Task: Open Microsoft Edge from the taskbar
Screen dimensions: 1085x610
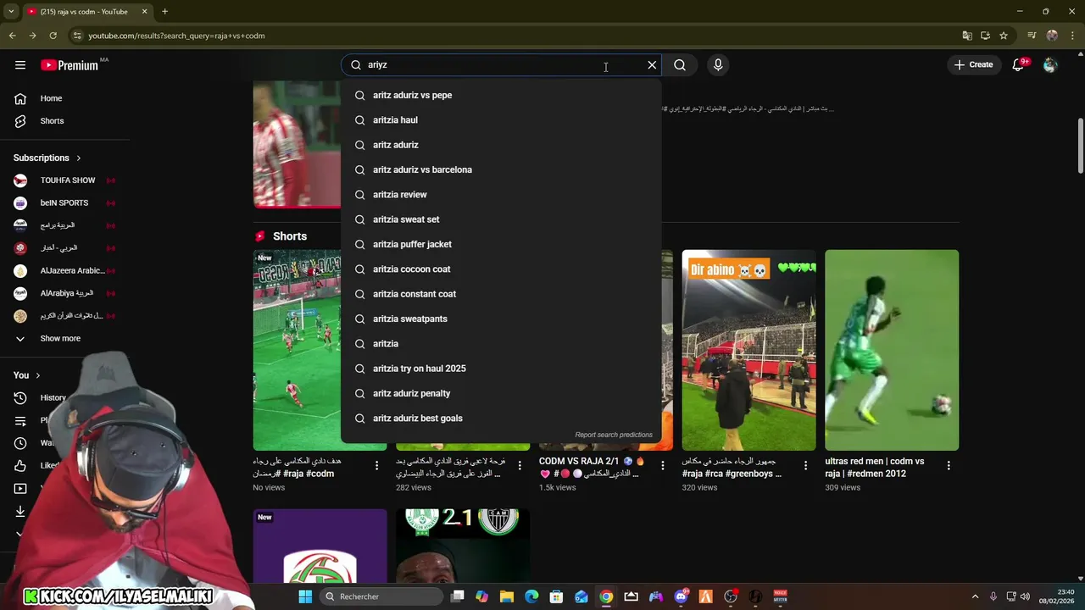Action: pyautogui.click(x=531, y=596)
